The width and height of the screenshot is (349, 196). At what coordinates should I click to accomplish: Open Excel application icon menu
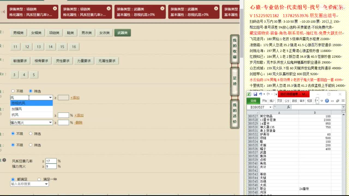tap(249, 94)
